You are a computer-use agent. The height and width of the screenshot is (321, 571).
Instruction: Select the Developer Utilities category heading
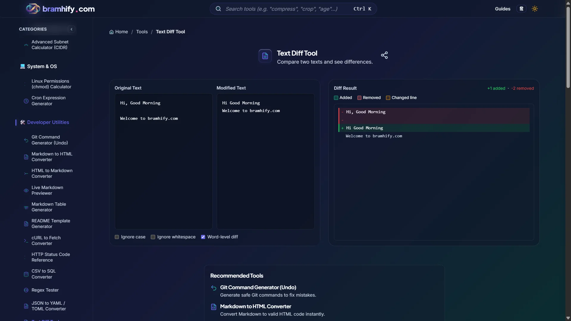point(48,122)
